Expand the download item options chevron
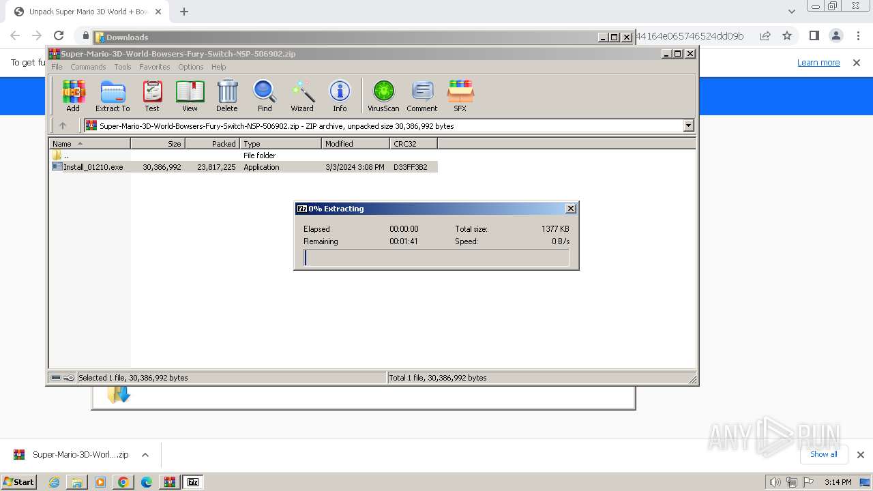The width and height of the screenshot is (873, 491). [145, 455]
